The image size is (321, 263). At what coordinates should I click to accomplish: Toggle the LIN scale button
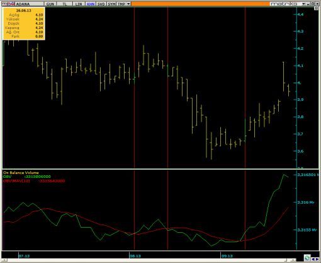[x=79, y=4]
